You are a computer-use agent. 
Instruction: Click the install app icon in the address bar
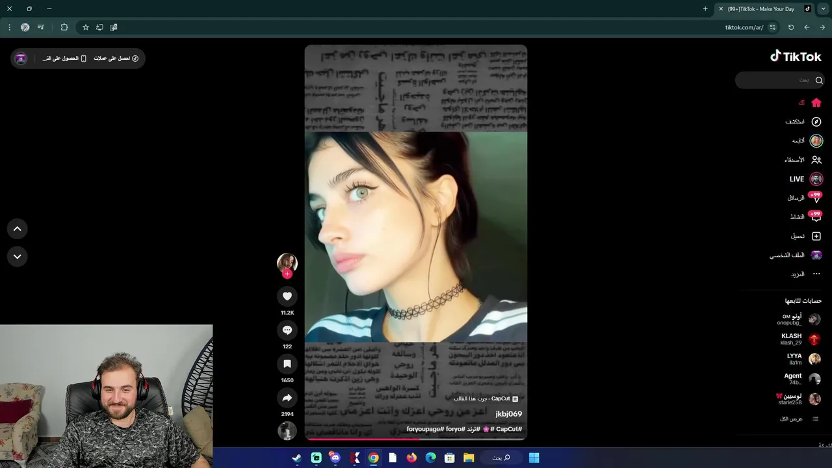pos(99,27)
